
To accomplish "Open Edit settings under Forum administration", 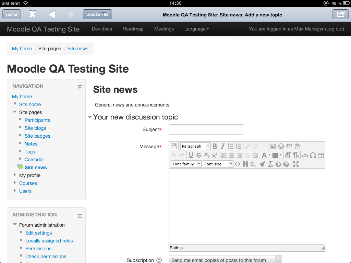I will [38, 233].
